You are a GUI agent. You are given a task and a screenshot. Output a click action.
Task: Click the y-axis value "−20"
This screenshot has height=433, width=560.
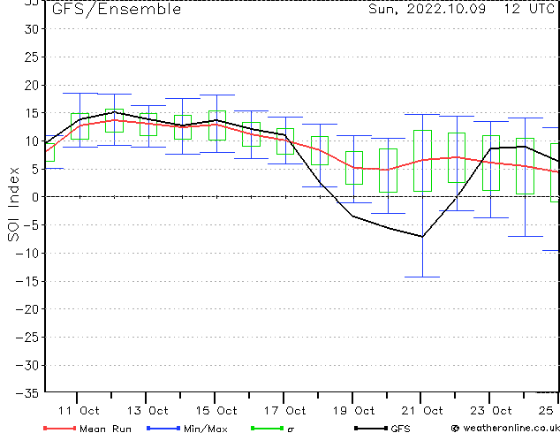click(26, 309)
